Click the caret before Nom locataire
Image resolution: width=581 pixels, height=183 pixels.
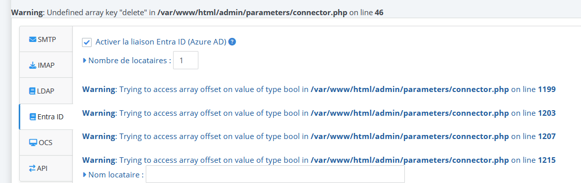[x=85, y=174]
